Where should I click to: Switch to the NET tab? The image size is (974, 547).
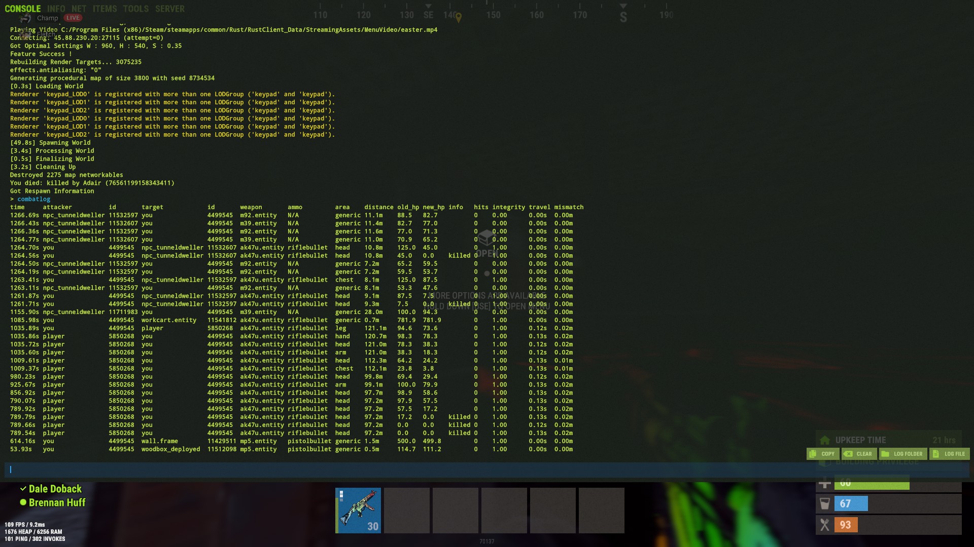(x=79, y=9)
